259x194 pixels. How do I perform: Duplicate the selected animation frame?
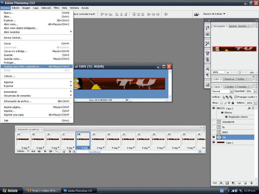(64, 151)
